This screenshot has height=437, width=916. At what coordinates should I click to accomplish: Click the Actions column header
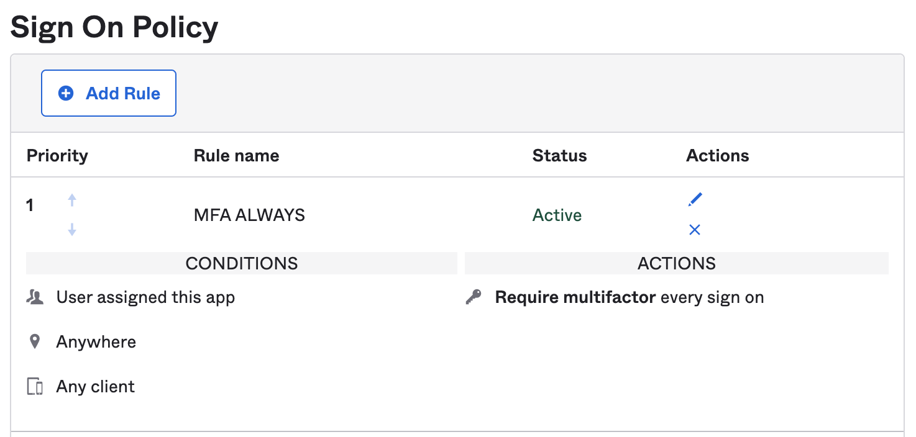tap(717, 155)
